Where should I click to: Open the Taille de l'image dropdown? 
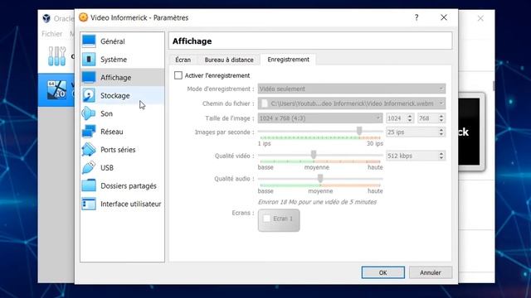(320, 118)
